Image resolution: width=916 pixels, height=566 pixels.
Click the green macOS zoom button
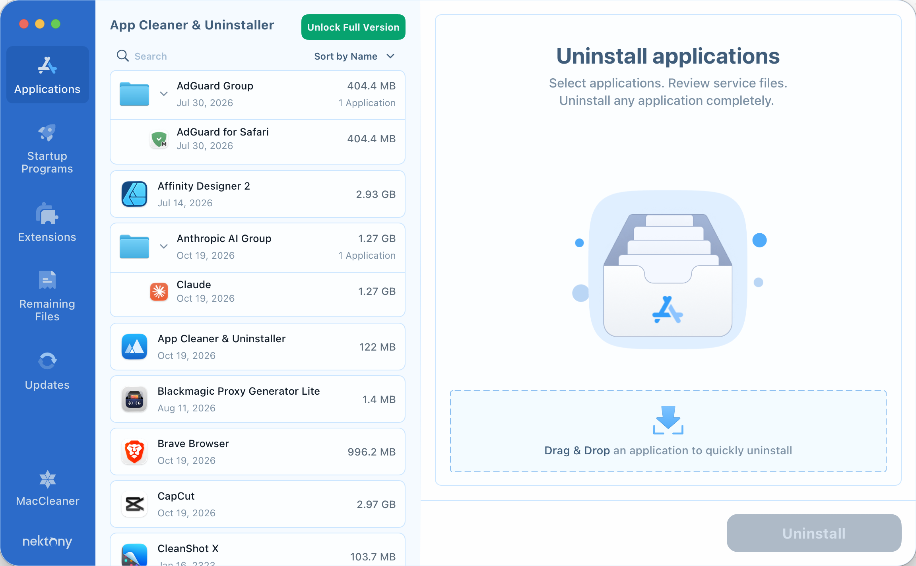(56, 24)
